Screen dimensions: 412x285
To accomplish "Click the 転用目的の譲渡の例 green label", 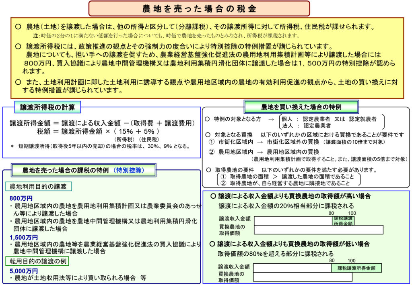I will click(37, 261).
